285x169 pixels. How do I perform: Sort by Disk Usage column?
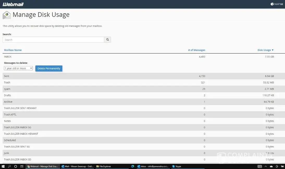(265, 50)
